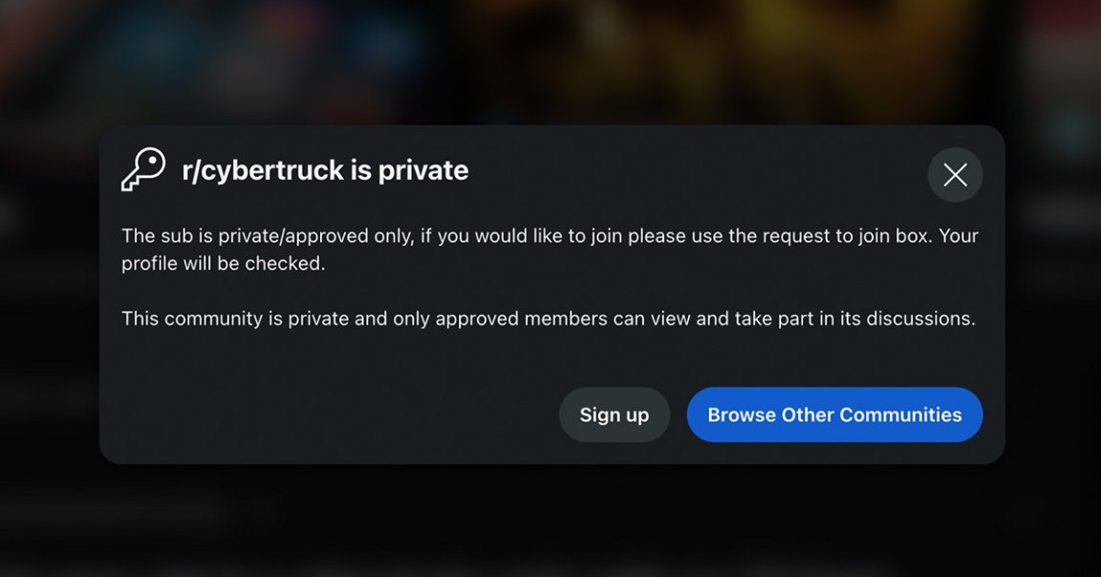Click the "private/approved only" description paragraph
This screenshot has height=577, width=1101.
coord(550,248)
